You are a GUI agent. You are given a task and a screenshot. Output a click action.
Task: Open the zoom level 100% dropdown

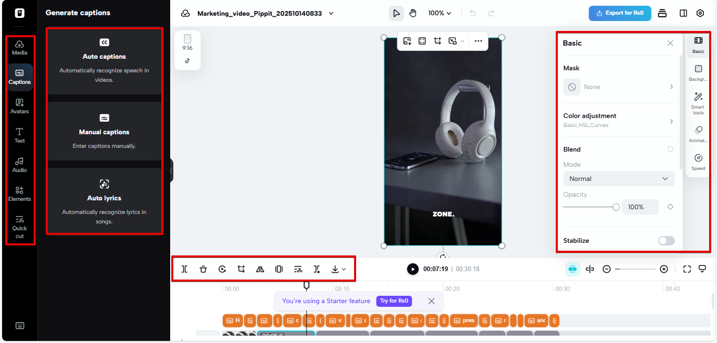tap(439, 13)
